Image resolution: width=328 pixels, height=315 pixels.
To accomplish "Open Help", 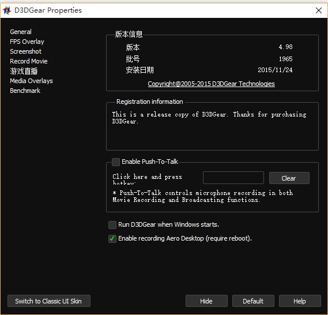I will [300, 301].
